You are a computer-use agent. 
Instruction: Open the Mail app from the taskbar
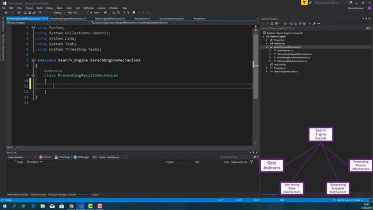pos(52,206)
